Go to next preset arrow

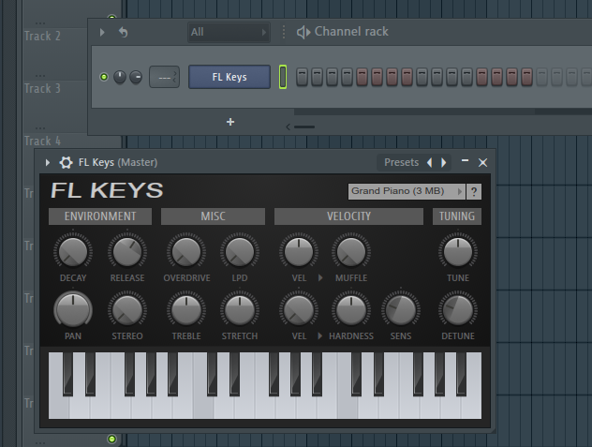(x=443, y=162)
